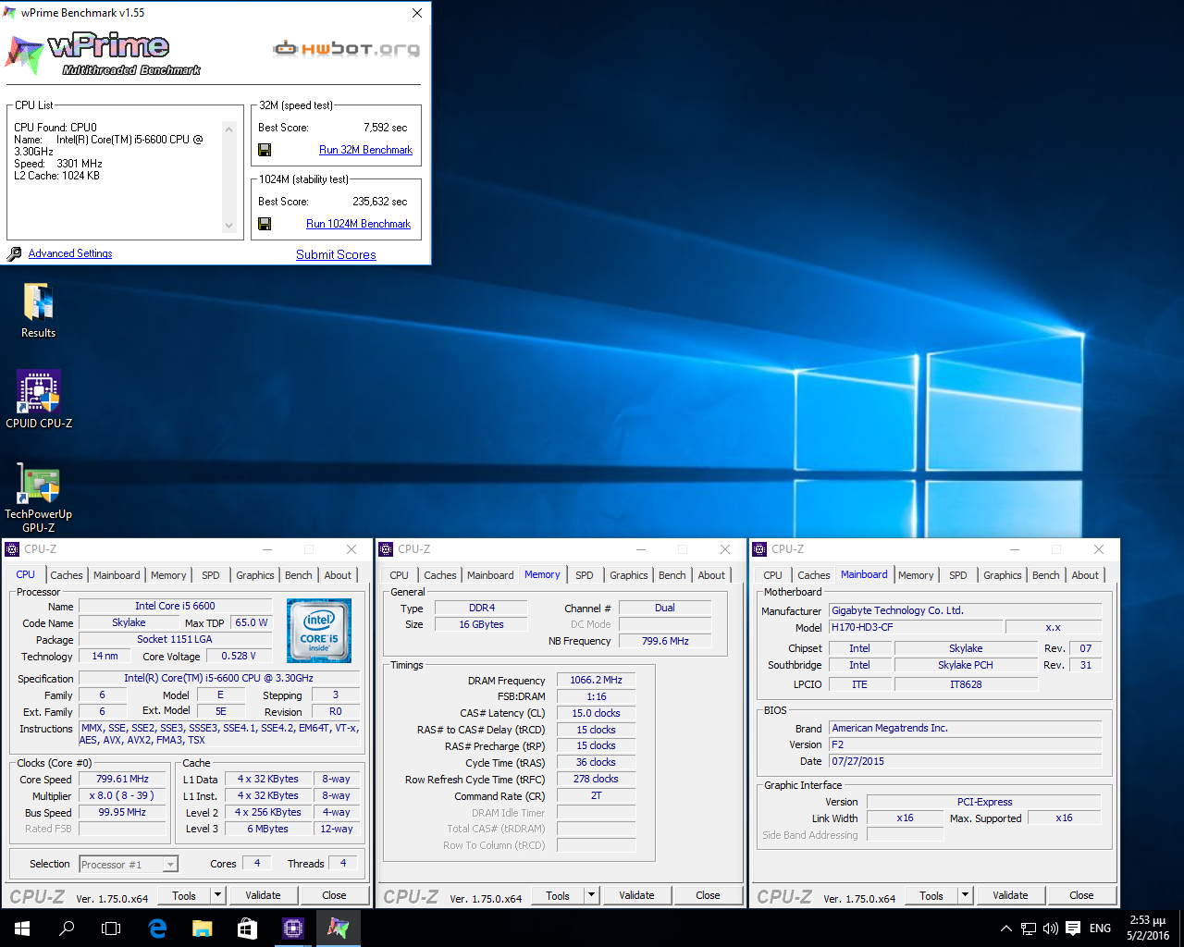The width and height of the screenshot is (1184, 947).
Task: Open the Advanced Settings link
Action: pos(70,253)
